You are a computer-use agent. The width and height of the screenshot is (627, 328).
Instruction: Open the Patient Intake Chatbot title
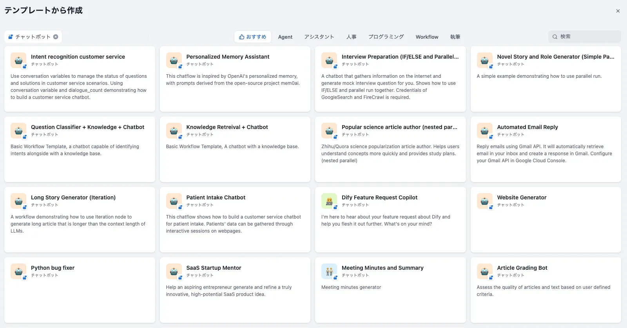[x=216, y=197]
